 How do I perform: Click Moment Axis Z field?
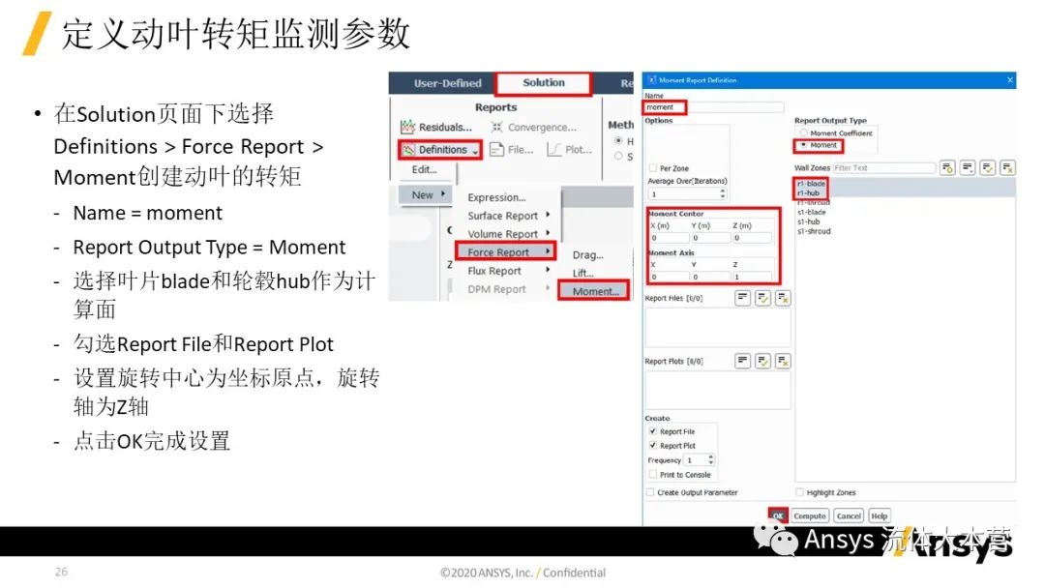coord(752,277)
